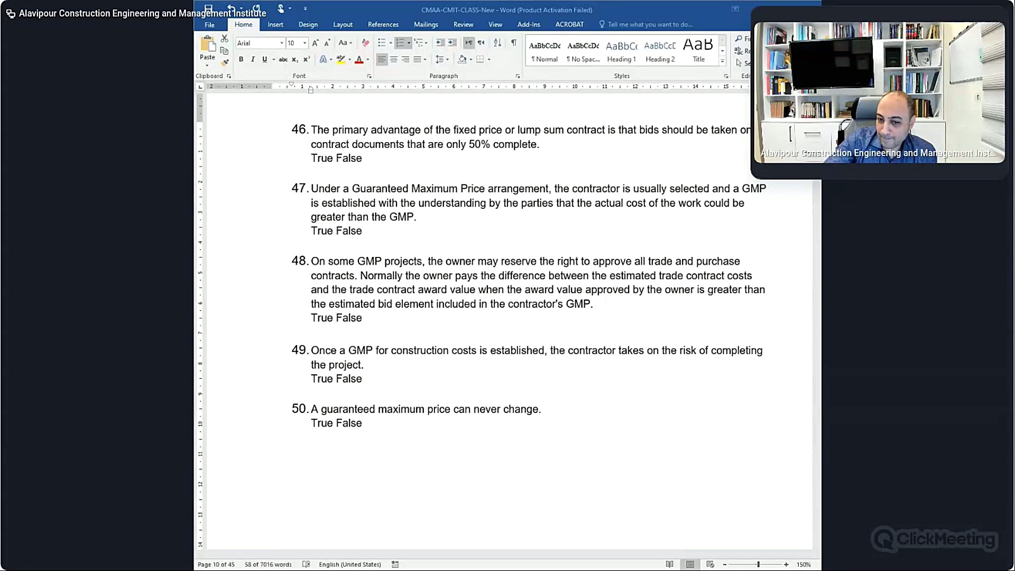Switch to the Layout ribbon tab
Viewport: 1015px width, 571px height.
click(x=343, y=24)
